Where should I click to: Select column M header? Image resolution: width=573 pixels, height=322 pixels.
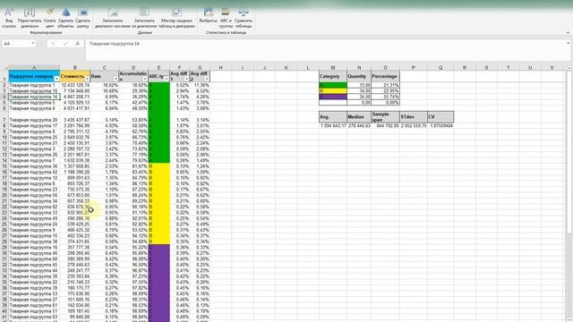(333, 68)
